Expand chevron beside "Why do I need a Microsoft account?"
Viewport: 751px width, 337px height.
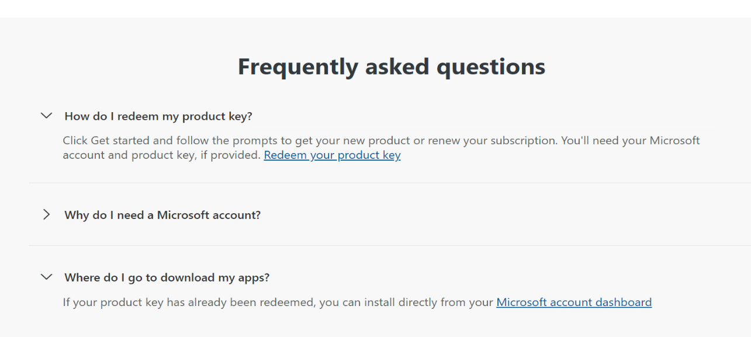[47, 214]
